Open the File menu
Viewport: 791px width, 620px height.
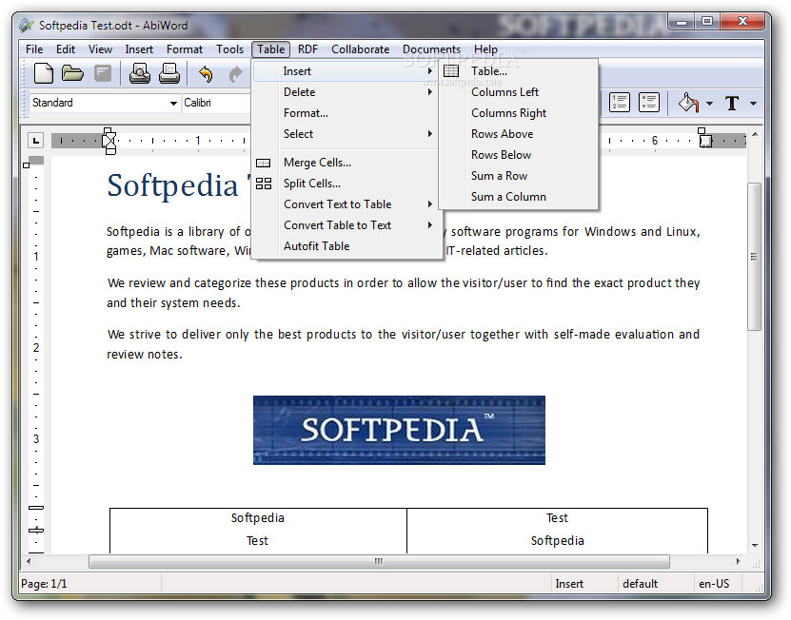tap(34, 49)
